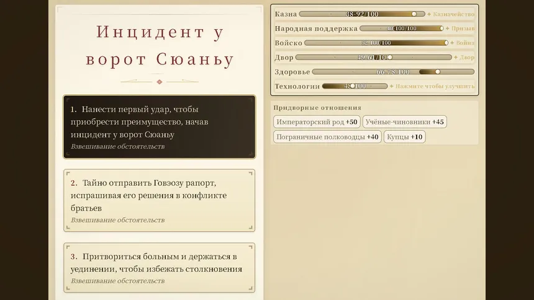Click the heading Инцидент у ворот Сюаньу
Viewport: 534px width, 300px height.
click(160, 46)
